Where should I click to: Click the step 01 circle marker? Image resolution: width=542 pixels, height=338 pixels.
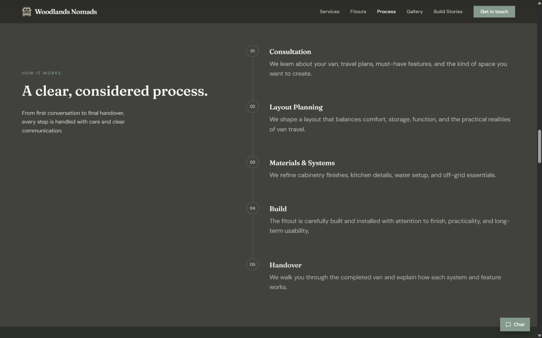pos(252,51)
